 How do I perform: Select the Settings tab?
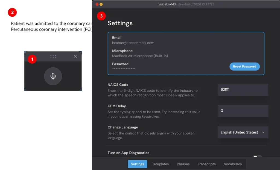pos(137,164)
